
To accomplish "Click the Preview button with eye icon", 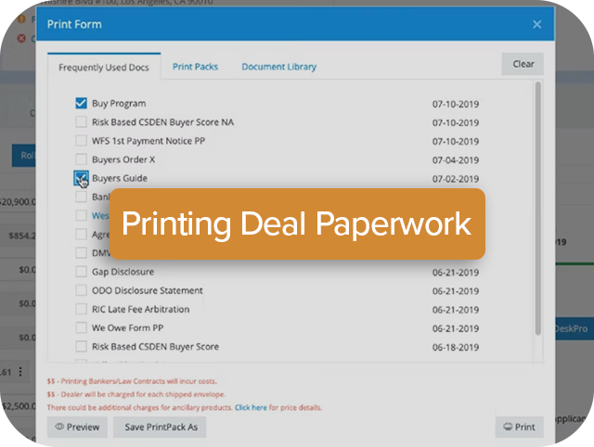I will tap(76, 428).
